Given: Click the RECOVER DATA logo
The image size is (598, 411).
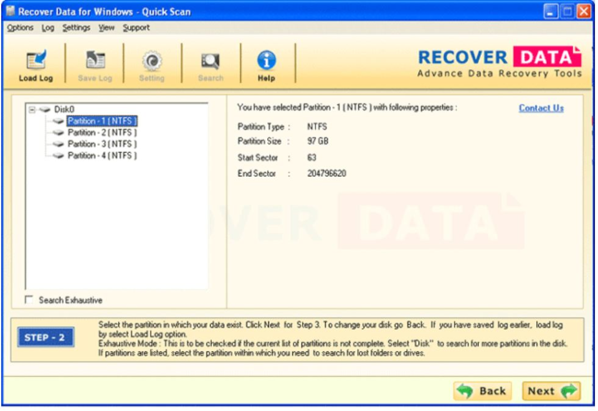Looking at the screenshot, I should 500,62.
